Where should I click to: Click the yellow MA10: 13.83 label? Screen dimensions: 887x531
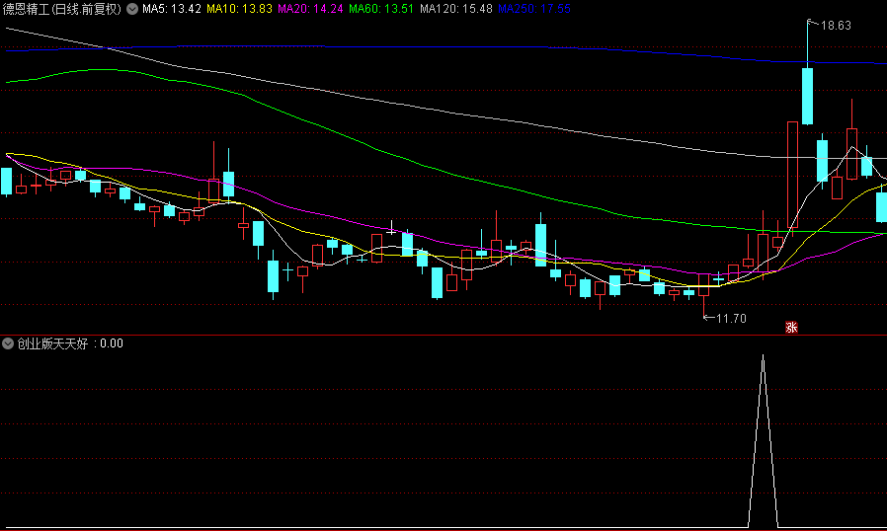click(239, 9)
